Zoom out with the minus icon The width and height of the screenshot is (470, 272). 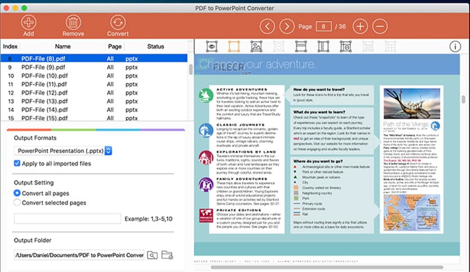pos(380,26)
